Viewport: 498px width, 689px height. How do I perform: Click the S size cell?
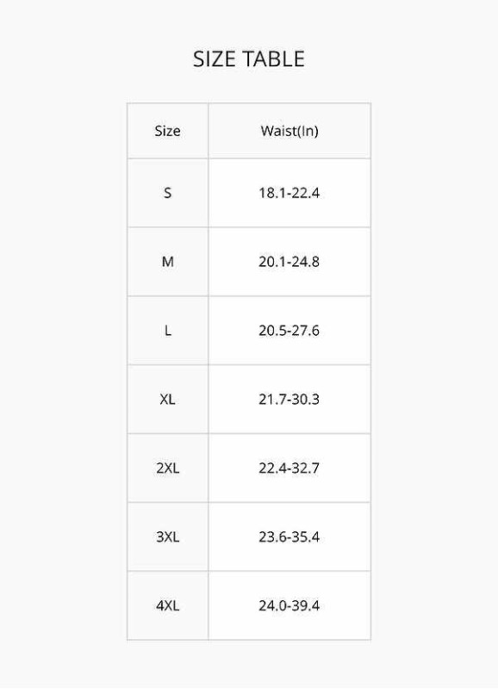(x=167, y=193)
